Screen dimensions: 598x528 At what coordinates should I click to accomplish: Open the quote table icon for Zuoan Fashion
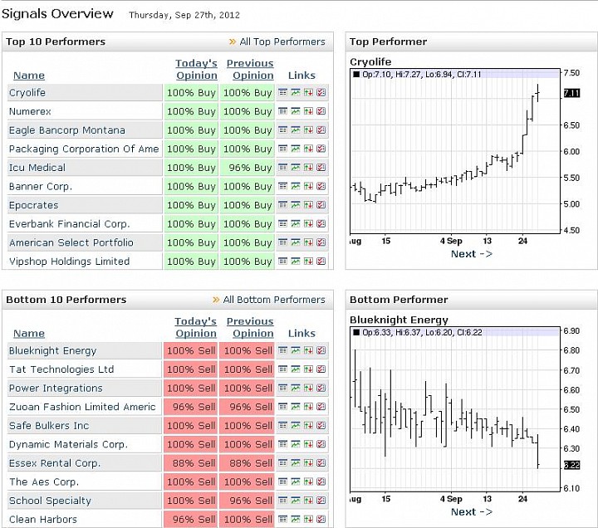click(x=282, y=407)
